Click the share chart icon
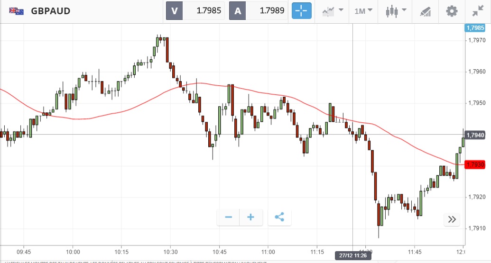 tap(279, 218)
